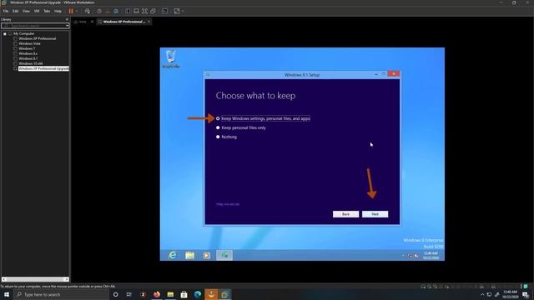This screenshot has height=300, width=534.
Task: Click the VMware Workstation host taskbar icon
Action: pos(224,294)
